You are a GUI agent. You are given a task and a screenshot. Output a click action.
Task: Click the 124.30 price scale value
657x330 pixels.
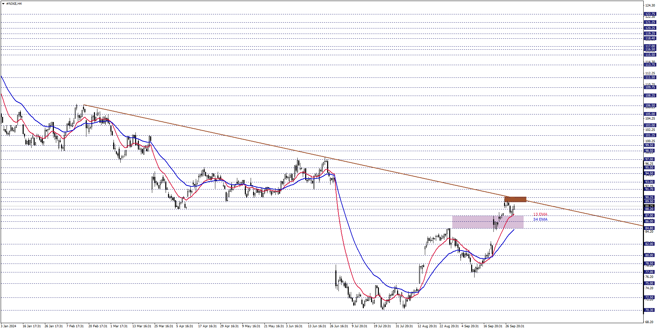point(650,5)
